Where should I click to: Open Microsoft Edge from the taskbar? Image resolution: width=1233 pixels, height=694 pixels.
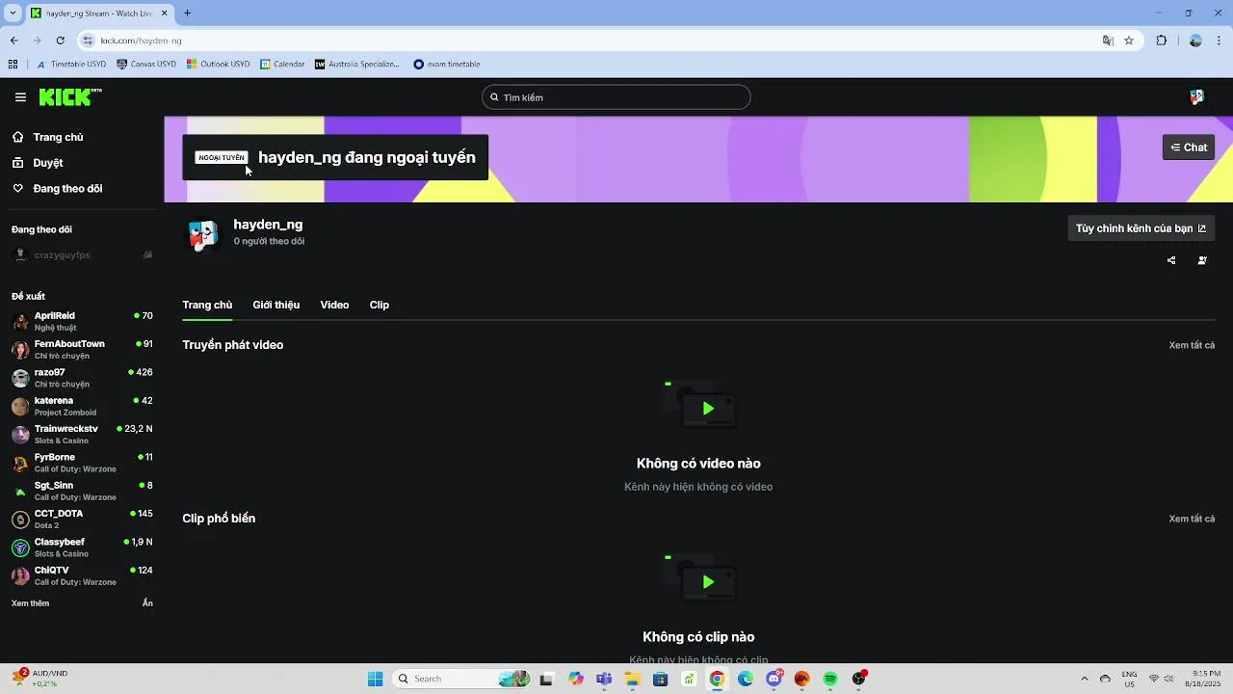pos(746,679)
